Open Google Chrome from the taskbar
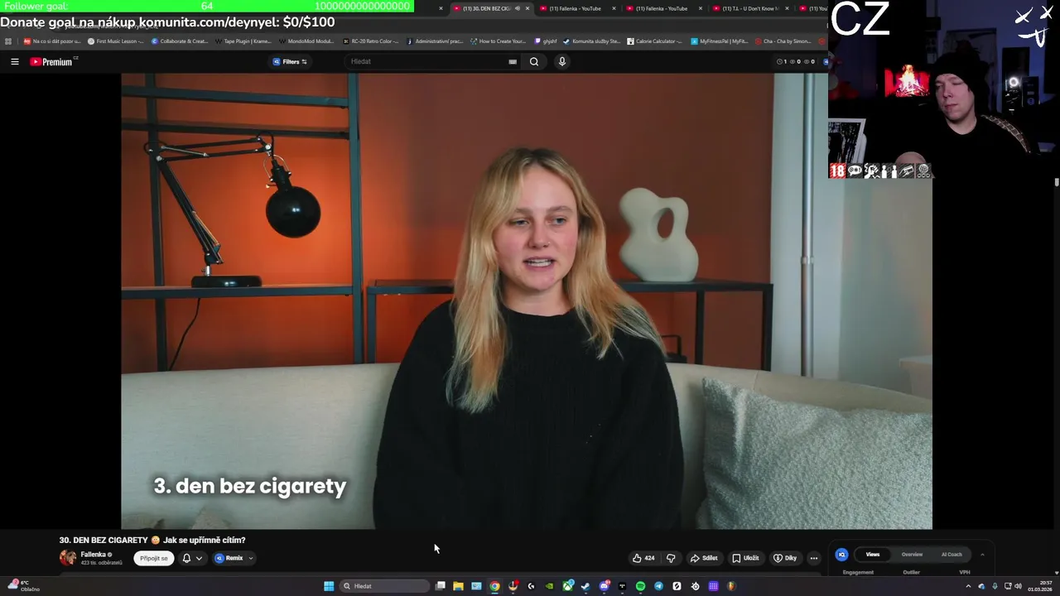1060x596 pixels. click(494, 586)
